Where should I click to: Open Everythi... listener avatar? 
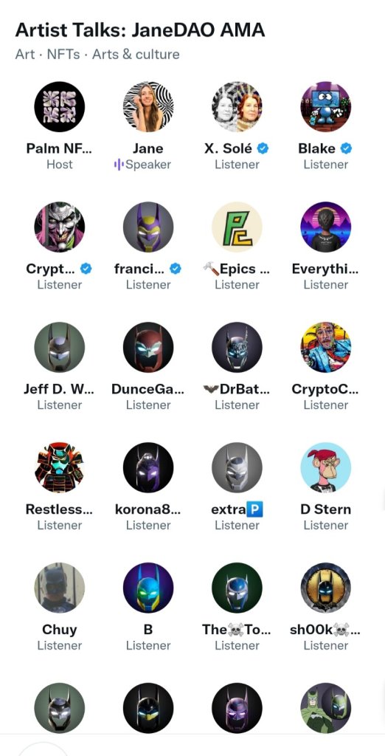pyautogui.click(x=326, y=227)
